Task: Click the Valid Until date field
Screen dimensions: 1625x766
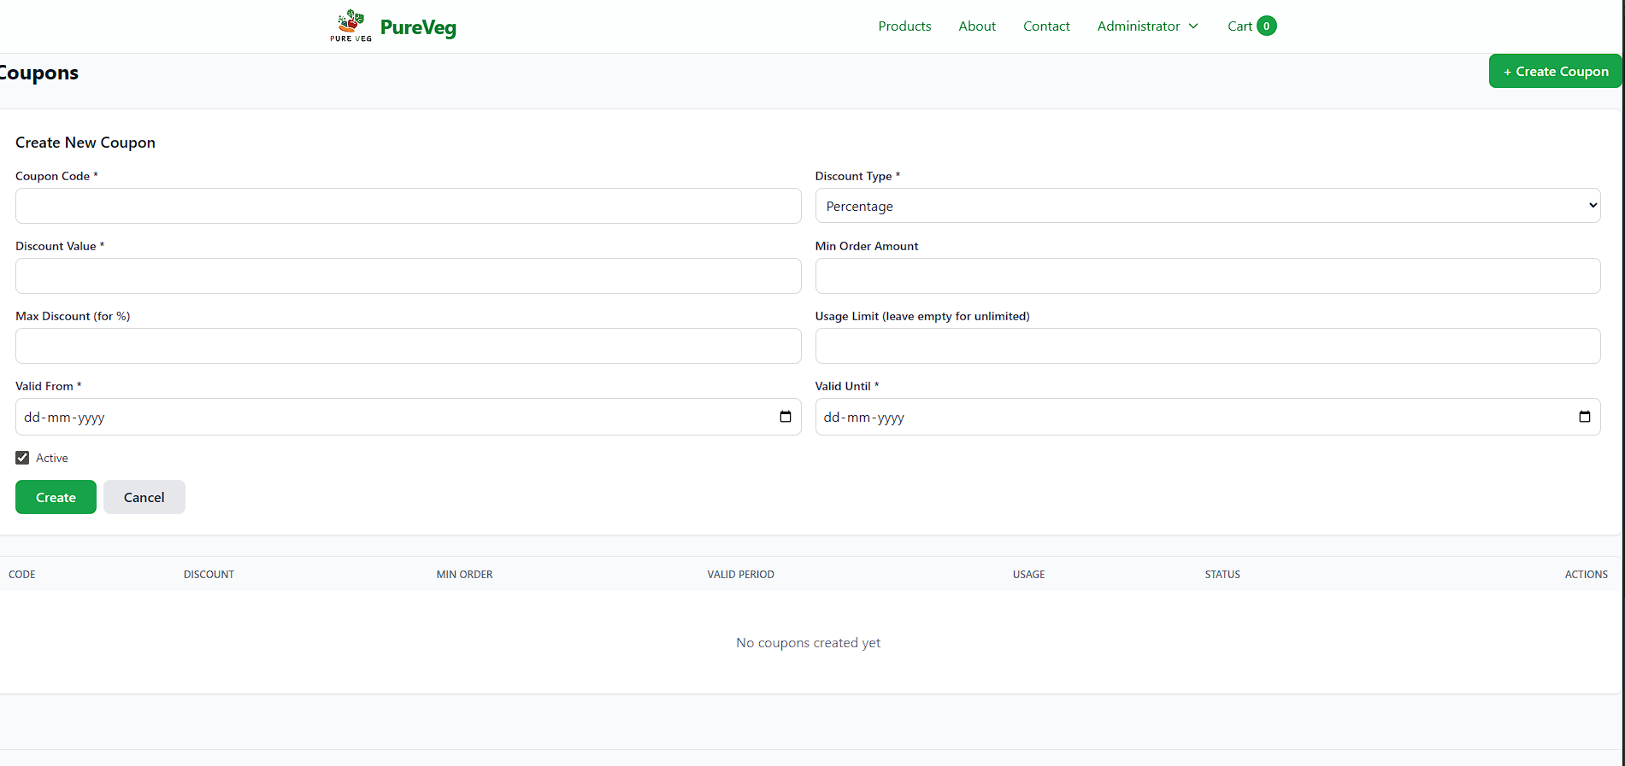Action: coord(1208,417)
